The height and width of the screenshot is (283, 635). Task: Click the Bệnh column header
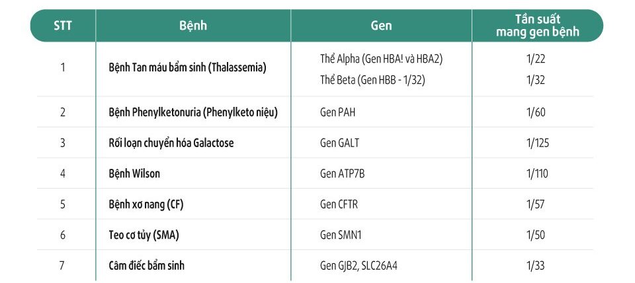point(193,26)
